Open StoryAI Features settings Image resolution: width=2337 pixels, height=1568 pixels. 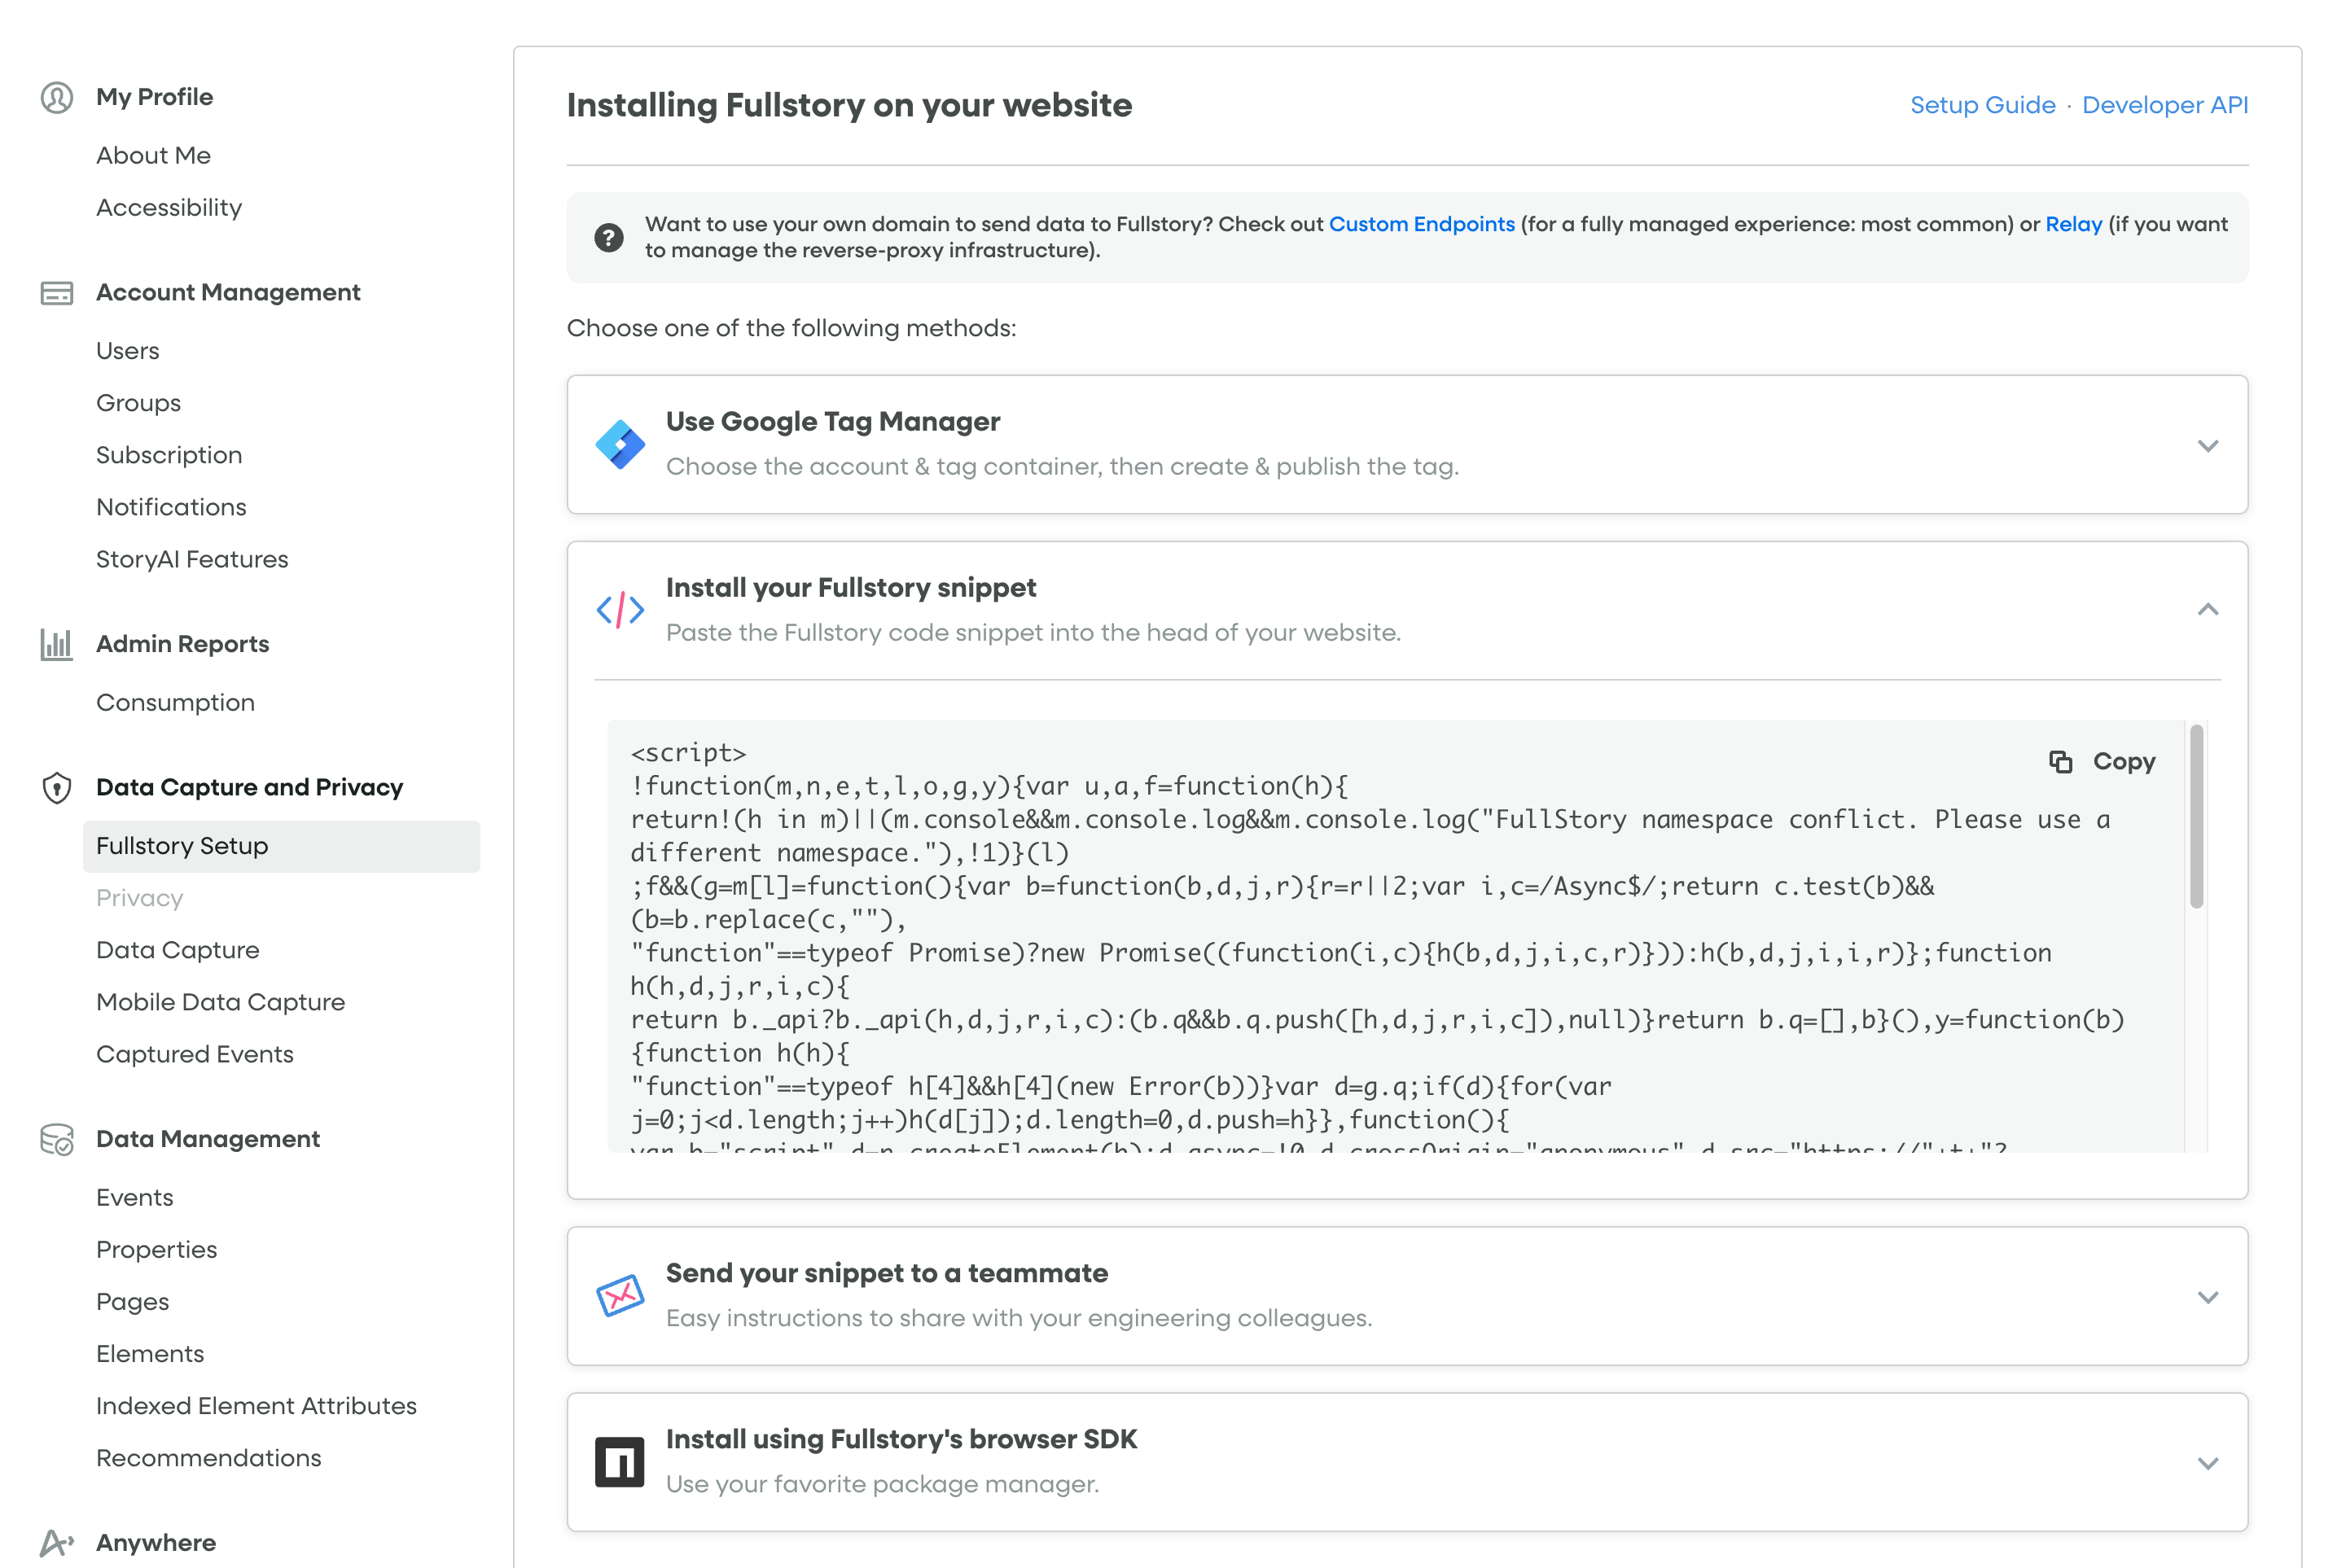192,559
